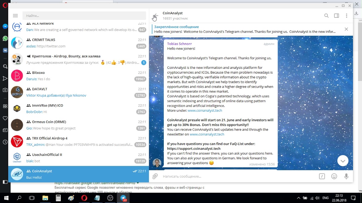This screenshot has width=362, height=203.
Task: Open www.coinanalyst.tech link after 'More under'
Action: pos(205,111)
